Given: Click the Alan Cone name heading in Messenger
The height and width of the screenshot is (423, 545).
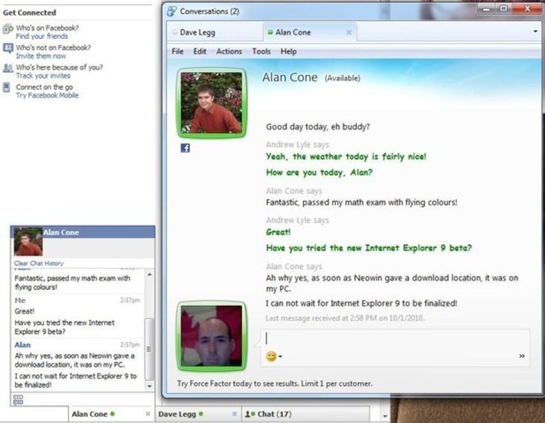Looking at the screenshot, I should 290,77.
